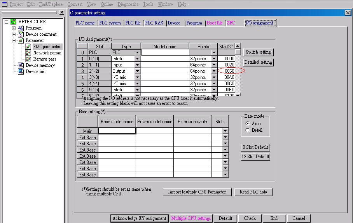Click the AFTER CURE project root icon

(14, 22)
